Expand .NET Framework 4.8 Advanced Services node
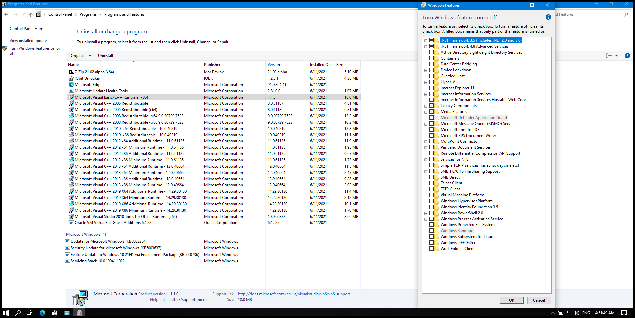Screen dimensions: 635x318 (426, 47)
